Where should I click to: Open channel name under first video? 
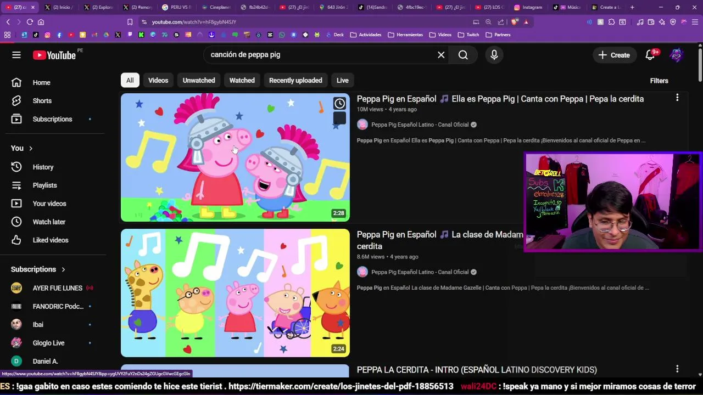click(x=420, y=125)
